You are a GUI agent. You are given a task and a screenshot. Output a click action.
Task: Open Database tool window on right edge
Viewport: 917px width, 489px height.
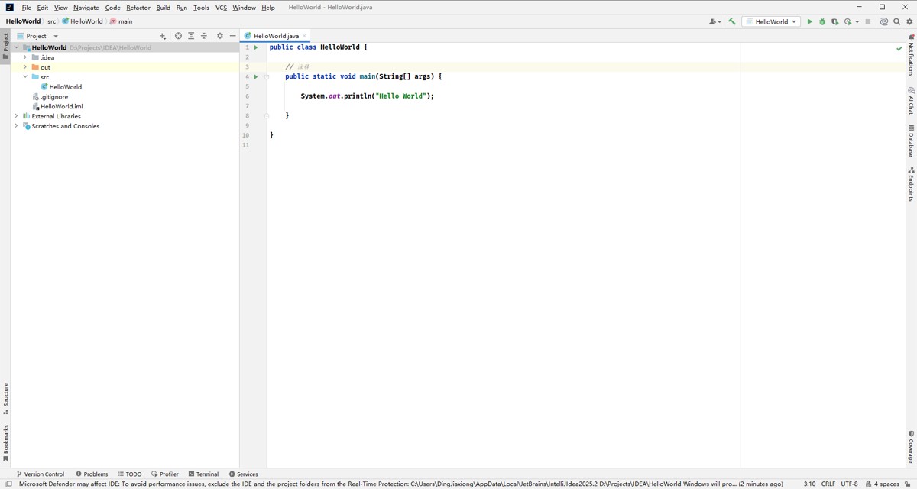tap(911, 141)
